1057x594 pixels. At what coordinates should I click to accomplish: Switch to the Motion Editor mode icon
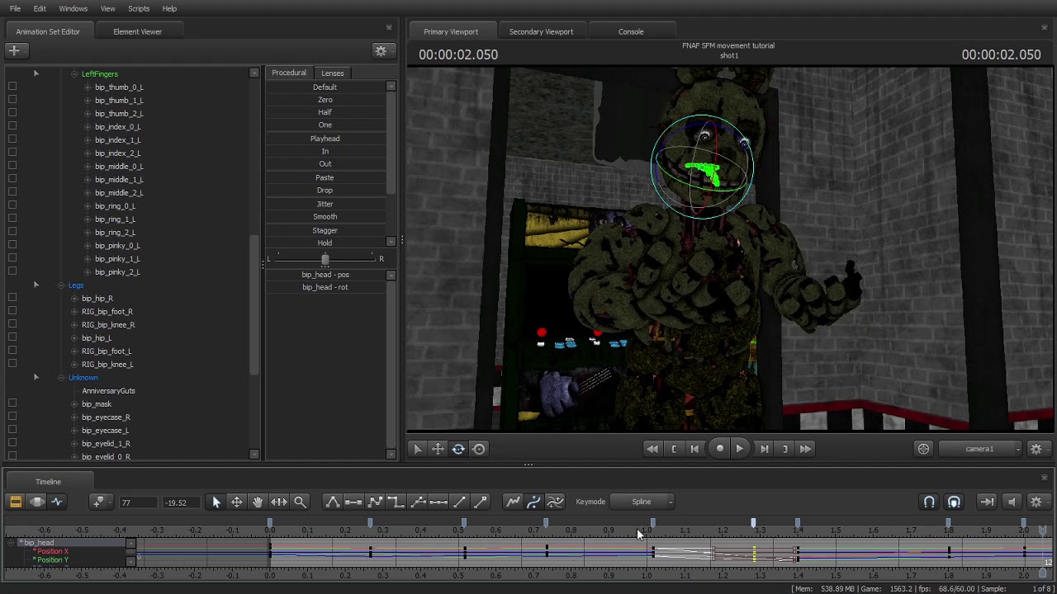tap(36, 502)
